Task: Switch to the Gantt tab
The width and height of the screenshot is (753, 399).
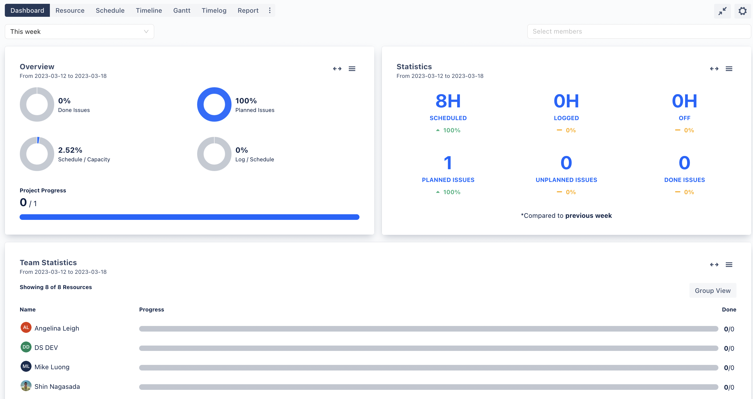Action: pyautogui.click(x=182, y=10)
